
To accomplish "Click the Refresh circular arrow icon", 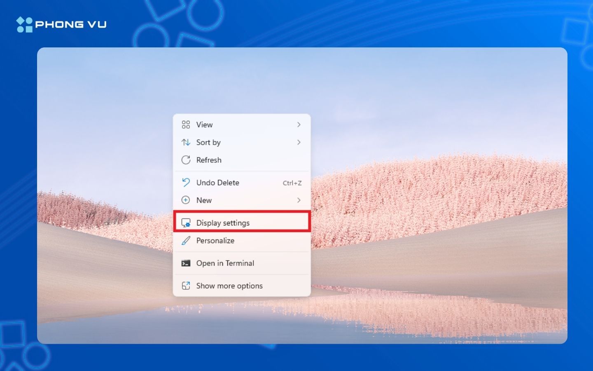I will (186, 160).
